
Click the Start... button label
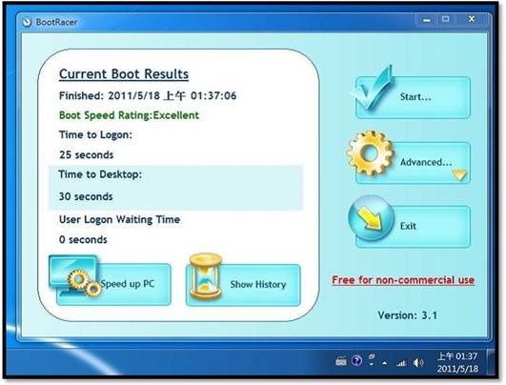pos(415,96)
